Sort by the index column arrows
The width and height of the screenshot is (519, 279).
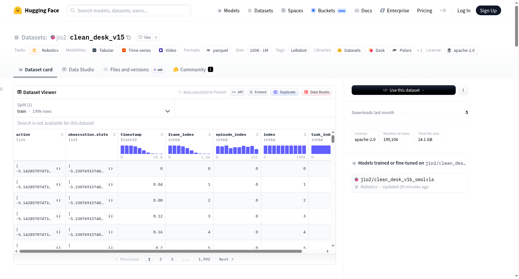click(x=305, y=134)
